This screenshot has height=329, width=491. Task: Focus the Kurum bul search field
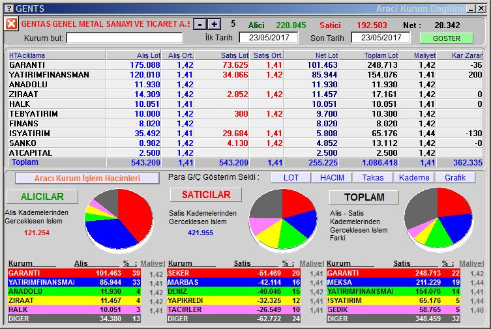click(x=125, y=38)
